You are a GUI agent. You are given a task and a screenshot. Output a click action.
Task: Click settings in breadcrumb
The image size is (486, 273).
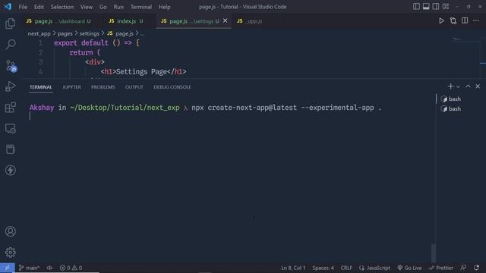90,33
